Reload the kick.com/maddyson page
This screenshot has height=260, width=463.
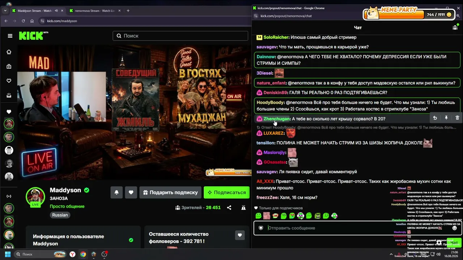(x=24, y=21)
